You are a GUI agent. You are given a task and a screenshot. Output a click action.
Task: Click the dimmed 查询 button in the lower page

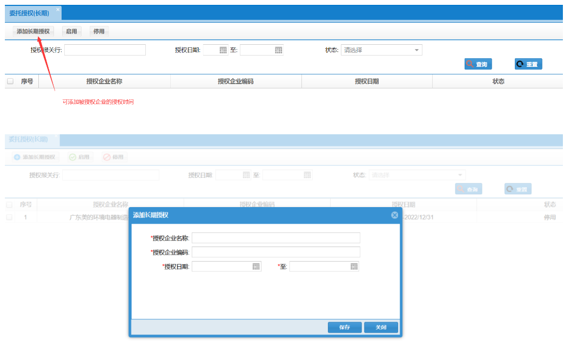click(469, 189)
